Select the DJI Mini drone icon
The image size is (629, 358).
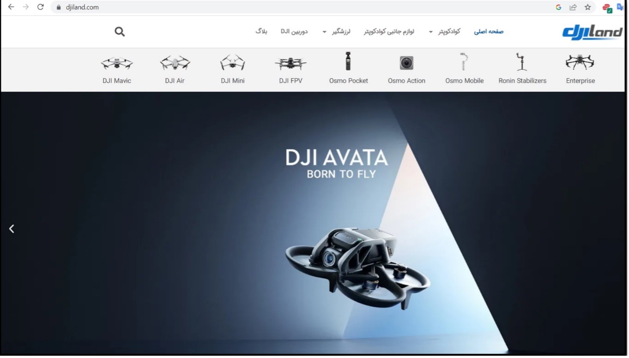pyautogui.click(x=232, y=62)
